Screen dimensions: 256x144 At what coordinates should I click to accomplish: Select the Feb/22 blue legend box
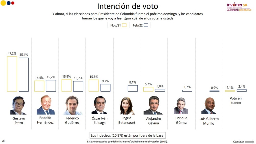[146, 25]
